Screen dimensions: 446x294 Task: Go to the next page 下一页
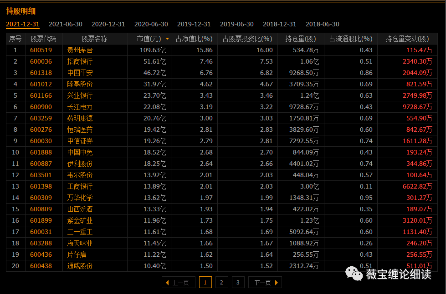(x=265, y=282)
